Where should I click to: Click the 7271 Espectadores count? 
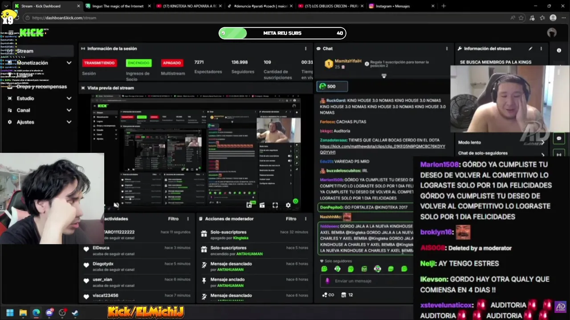coord(199,62)
